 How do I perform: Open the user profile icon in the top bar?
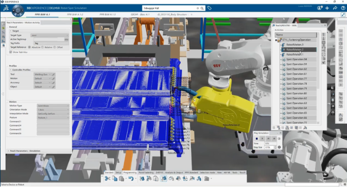[319, 8]
